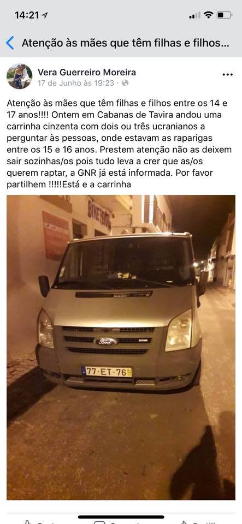This screenshot has height=524, width=242.
Task: Tap the timestamp 17 de Junho às 19:23
Action: 76,83
